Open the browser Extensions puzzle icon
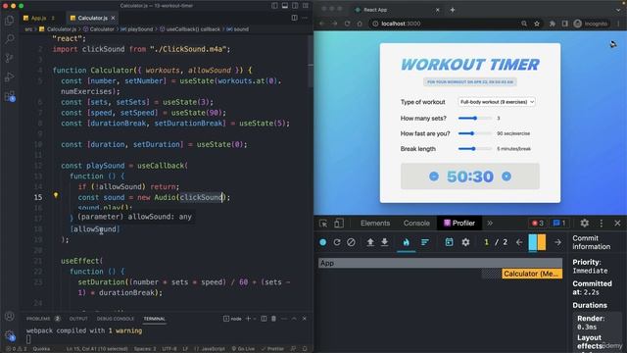627x353 pixels. click(x=553, y=24)
